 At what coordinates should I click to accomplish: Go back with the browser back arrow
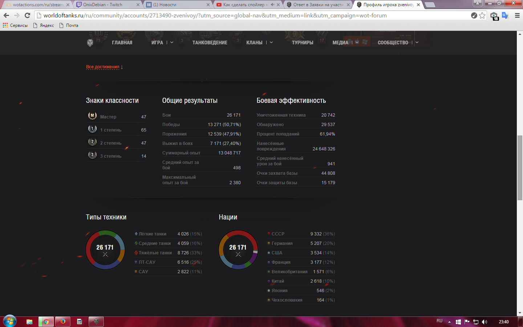(x=6, y=15)
